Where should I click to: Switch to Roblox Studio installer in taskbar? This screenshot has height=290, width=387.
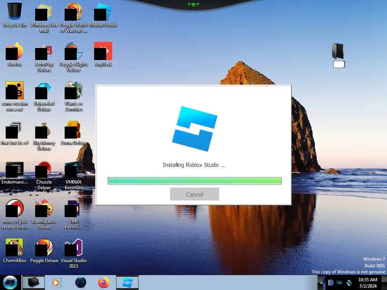pos(127,282)
